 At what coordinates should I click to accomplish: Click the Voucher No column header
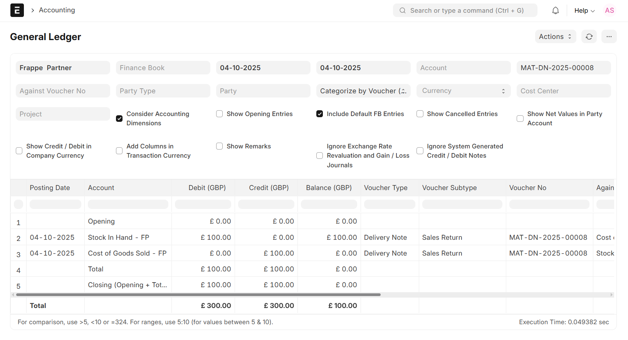(527, 188)
